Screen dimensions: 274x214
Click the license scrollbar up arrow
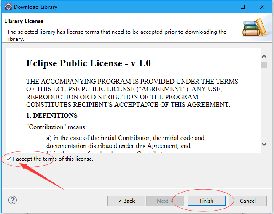coord(264,56)
